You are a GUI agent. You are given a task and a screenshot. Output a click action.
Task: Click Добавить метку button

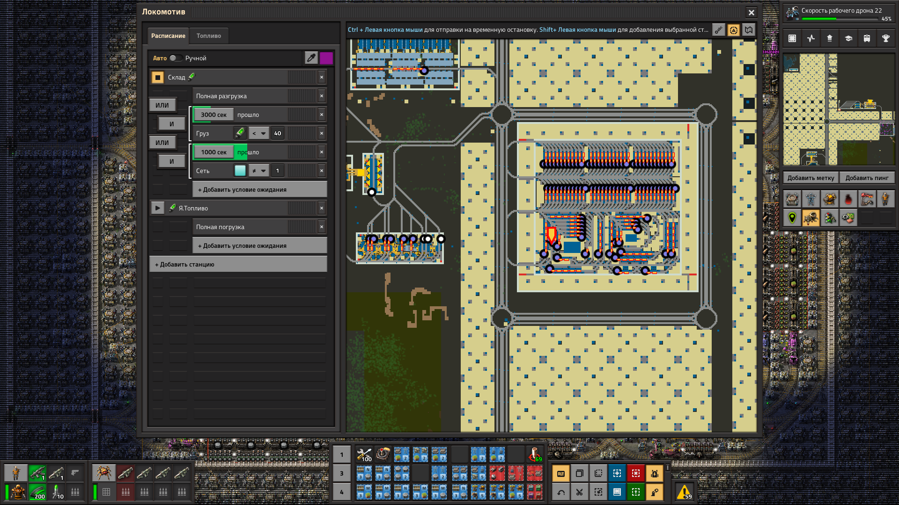tap(811, 178)
